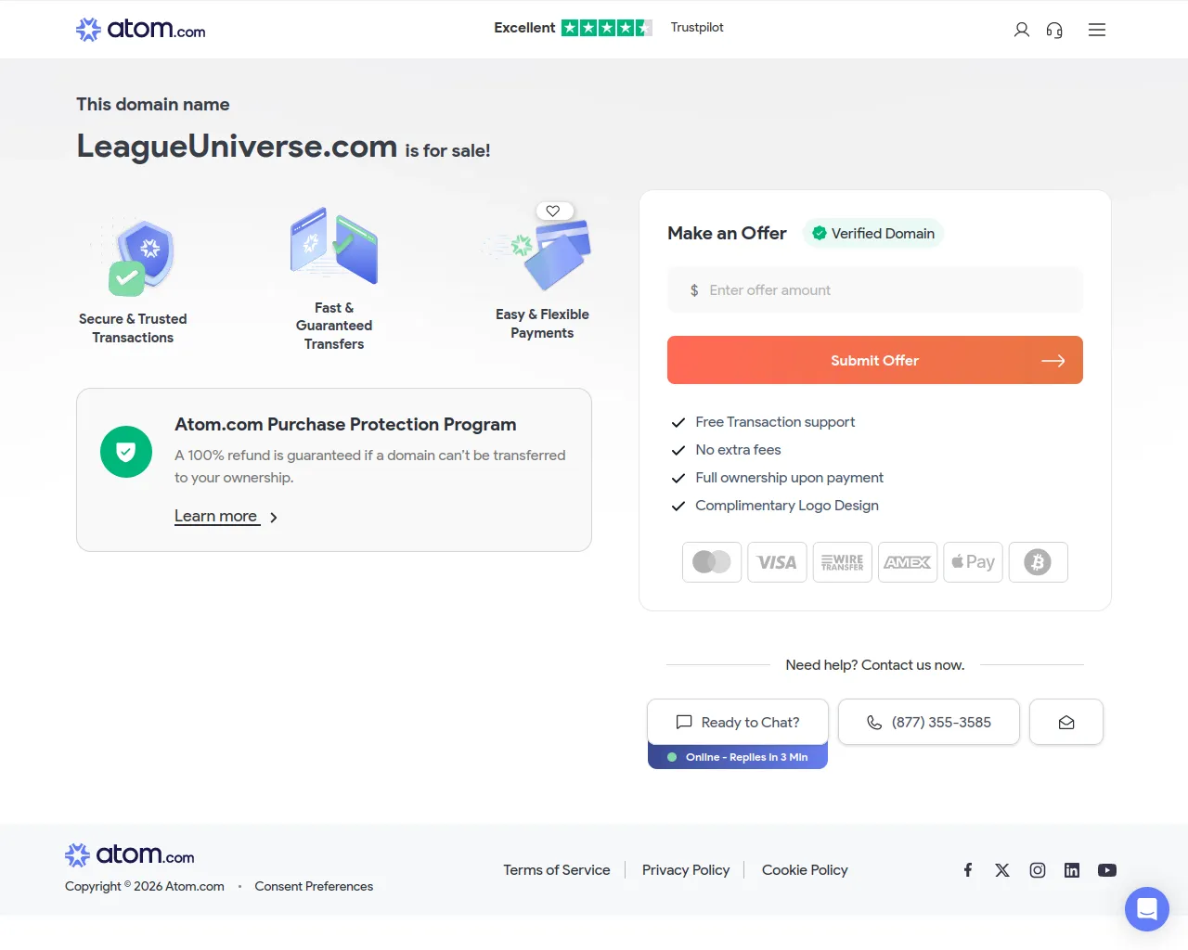Click the email envelope contact button
1188x950 pixels.
pyautogui.click(x=1066, y=722)
